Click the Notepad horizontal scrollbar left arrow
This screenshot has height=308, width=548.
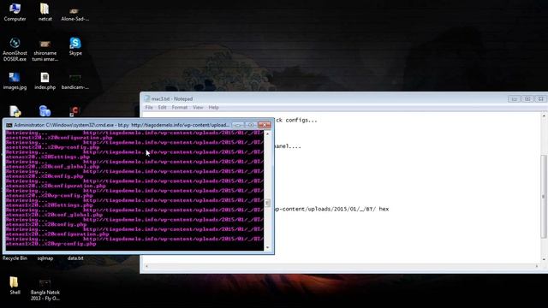tap(146, 266)
